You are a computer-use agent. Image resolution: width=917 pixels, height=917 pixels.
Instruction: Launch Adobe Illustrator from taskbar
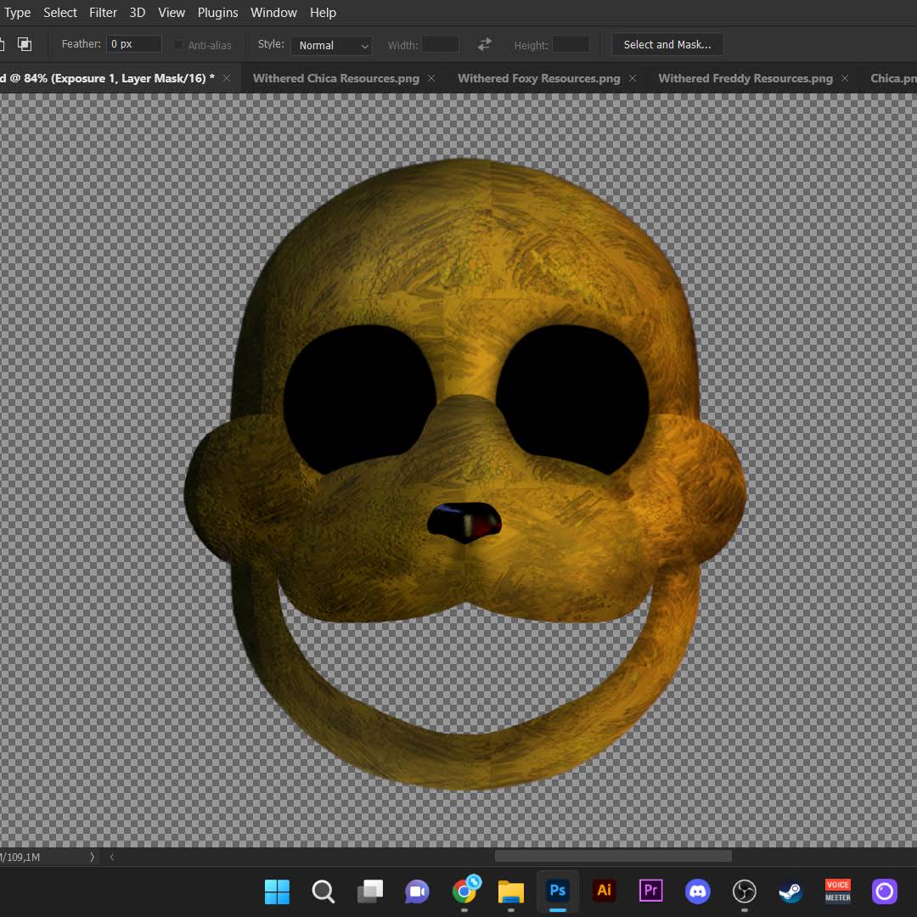pos(605,891)
